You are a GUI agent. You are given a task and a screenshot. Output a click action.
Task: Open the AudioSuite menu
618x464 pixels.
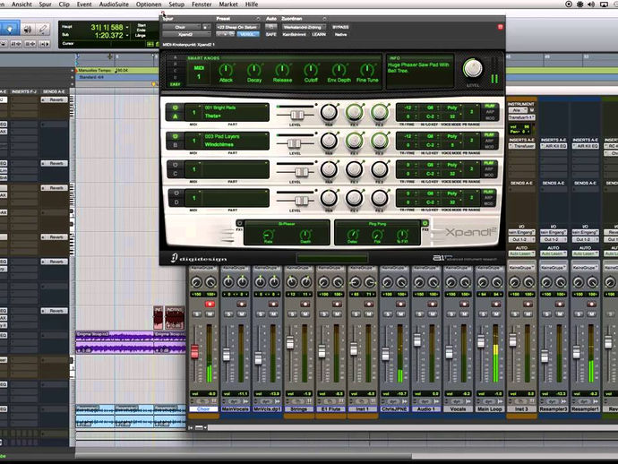tap(114, 4)
